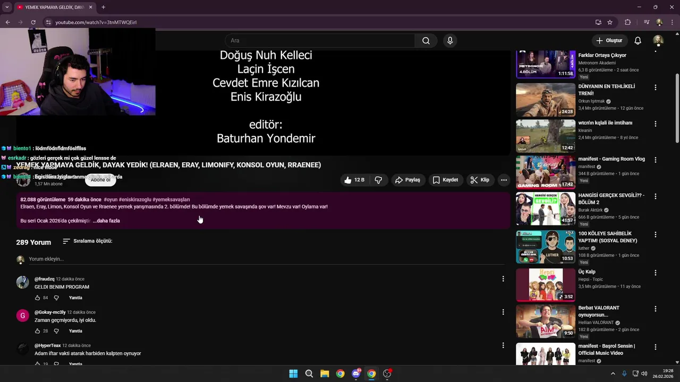Image resolution: width=680 pixels, height=382 pixels.
Task: Open @Gokay-mc3ly's profile avatar
Action: pyautogui.click(x=22, y=316)
